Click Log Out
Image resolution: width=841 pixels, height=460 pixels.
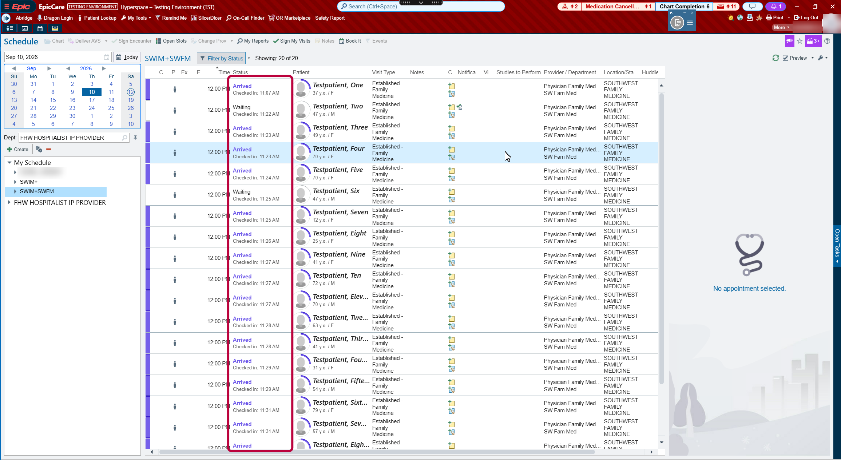click(806, 18)
